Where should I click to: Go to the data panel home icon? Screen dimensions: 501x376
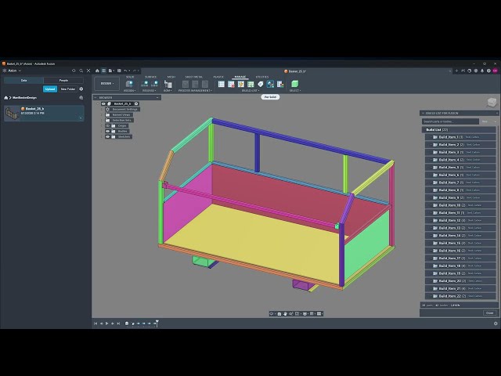[5, 97]
